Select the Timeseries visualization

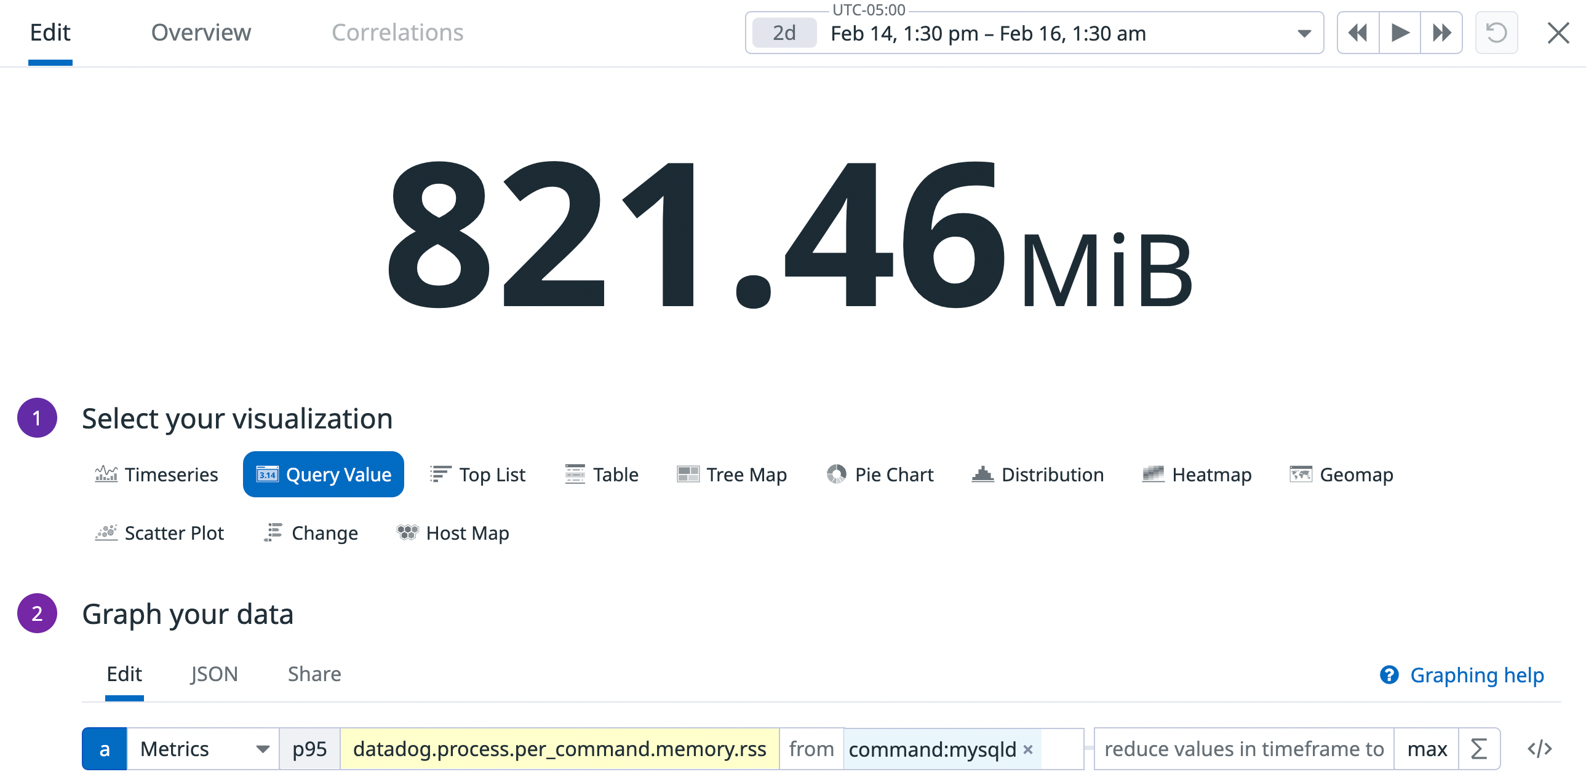tap(170, 474)
